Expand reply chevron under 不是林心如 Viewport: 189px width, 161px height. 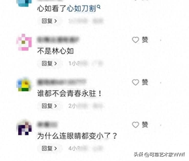56,64
